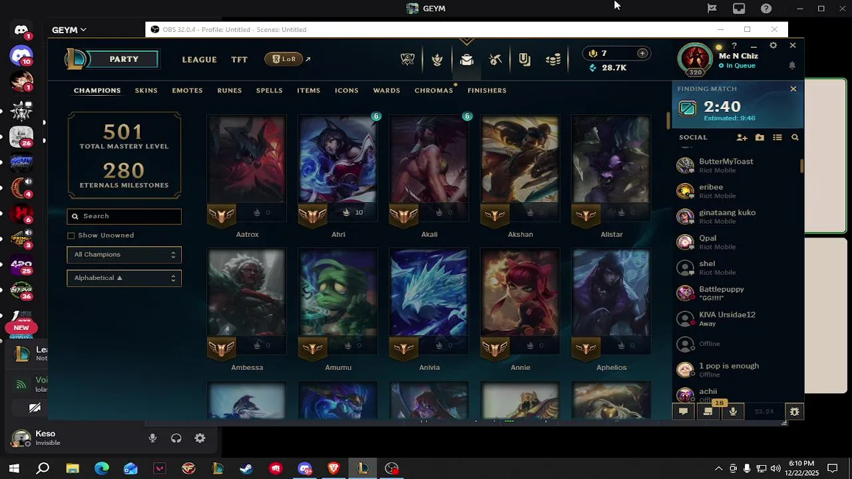Switch to the Finishers tab
852x479 pixels.
coord(487,90)
